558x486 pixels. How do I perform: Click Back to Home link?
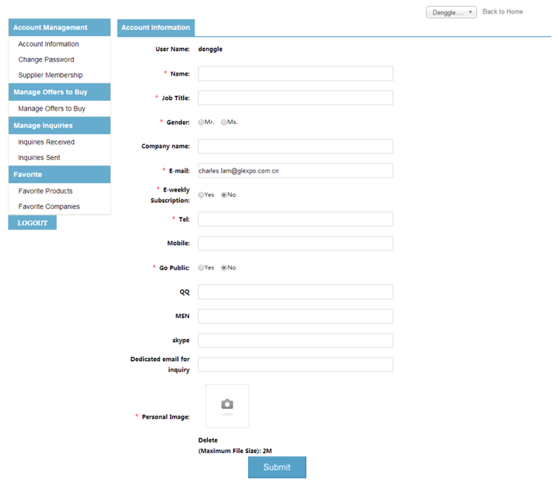pos(503,12)
